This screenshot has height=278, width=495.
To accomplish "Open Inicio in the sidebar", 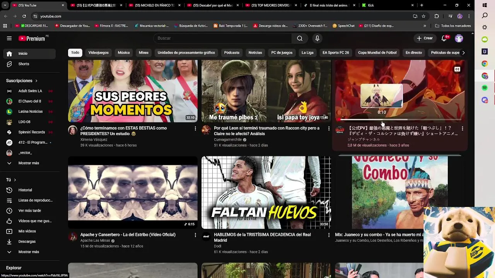I will pos(29,54).
